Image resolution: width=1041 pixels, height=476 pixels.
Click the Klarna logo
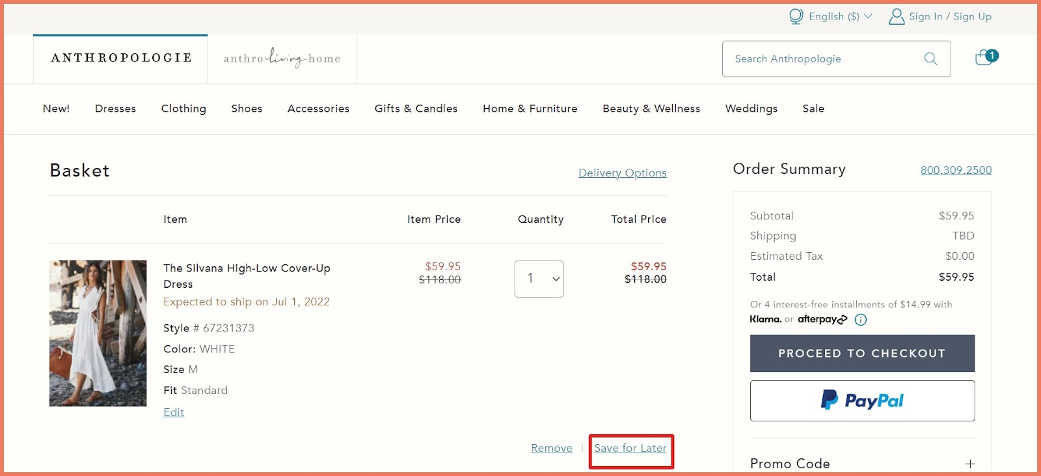[x=765, y=319]
